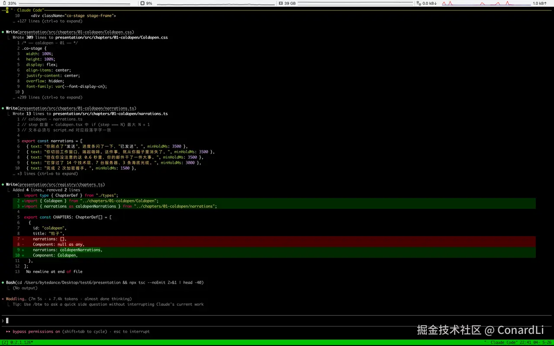Click the Write path 'presentation/src/chapters/01-coldopen/Coldopen.css'
The image size is (554, 346).
pyautogui.click(x=76, y=32)
